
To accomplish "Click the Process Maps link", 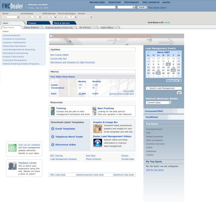I will tap(128, 159).
